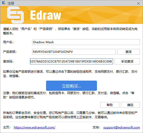
Task: Open the 立即购买... buy now button
Action: pyautogui.click(x=71, y=86)
